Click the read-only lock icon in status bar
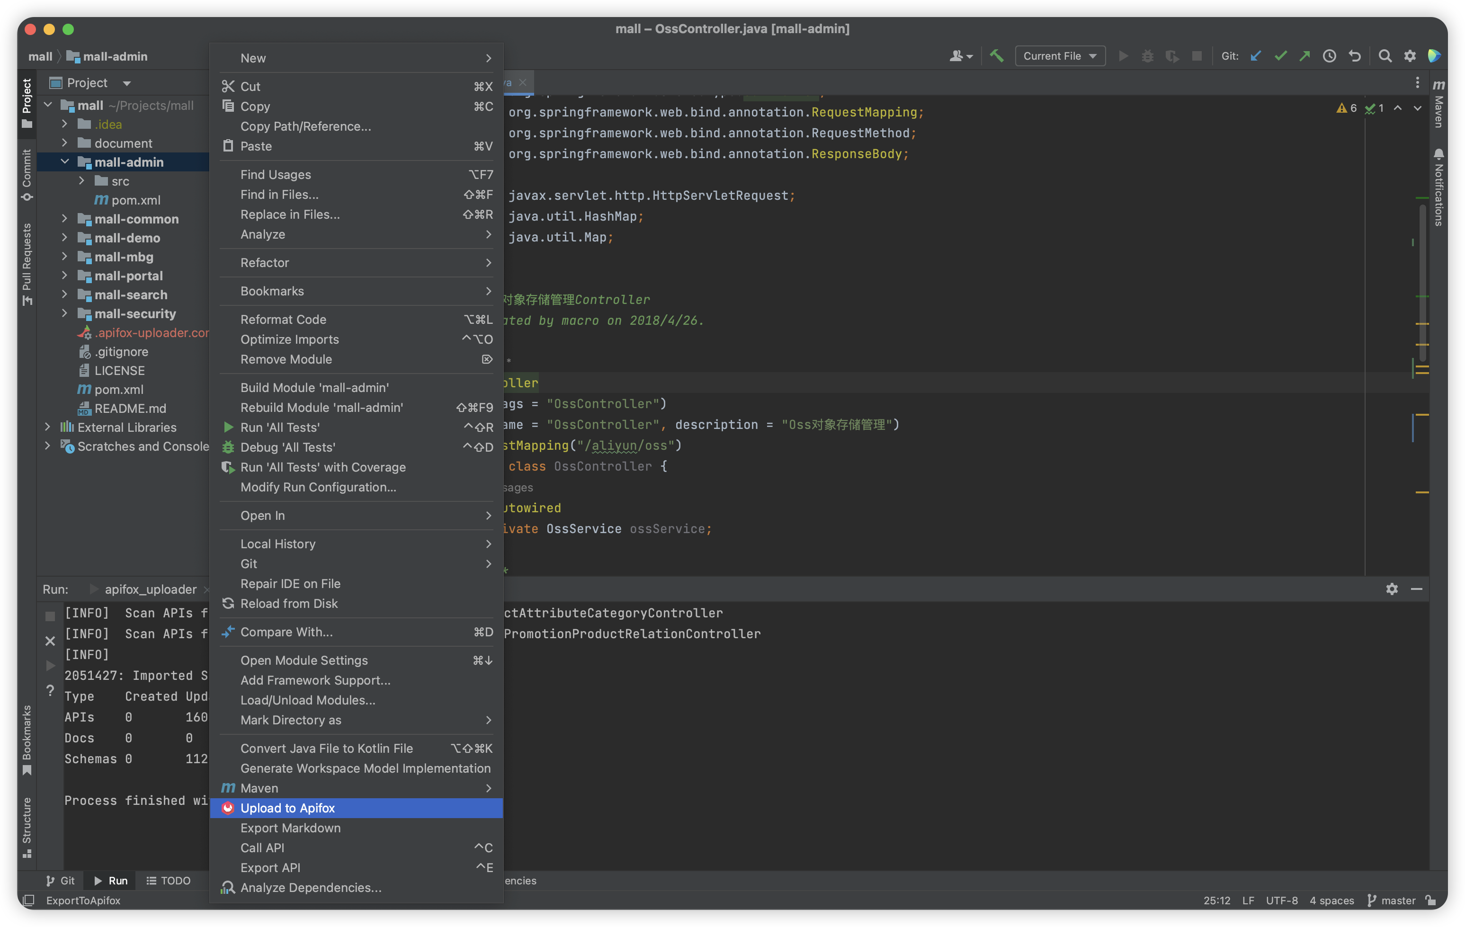Viewport: 1465px width, 927px height. point(1431,900)
